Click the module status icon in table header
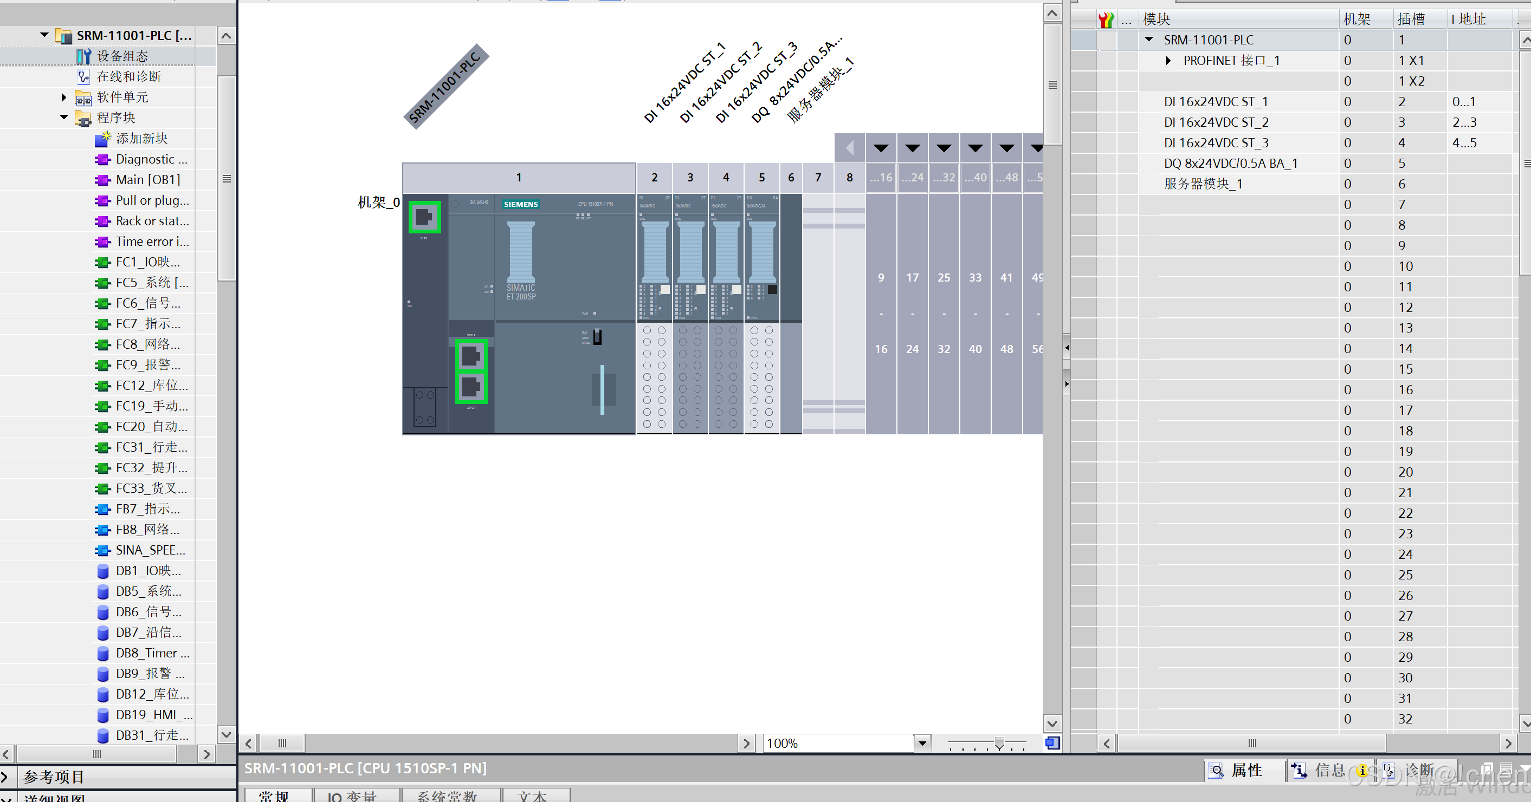 pyautogui.click(x=1106, y=19)
